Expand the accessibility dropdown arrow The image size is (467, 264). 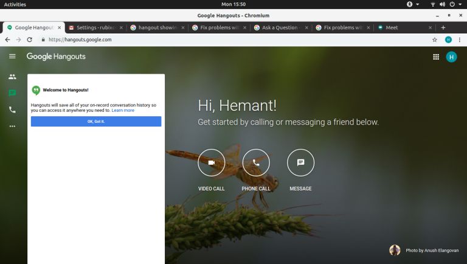pos(418,4)
